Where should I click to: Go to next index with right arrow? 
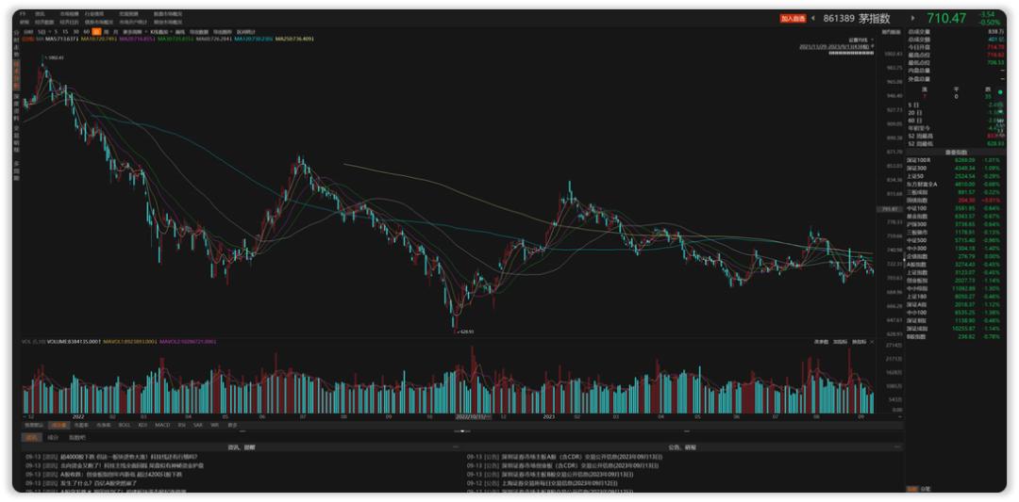[x=912, y=18]
